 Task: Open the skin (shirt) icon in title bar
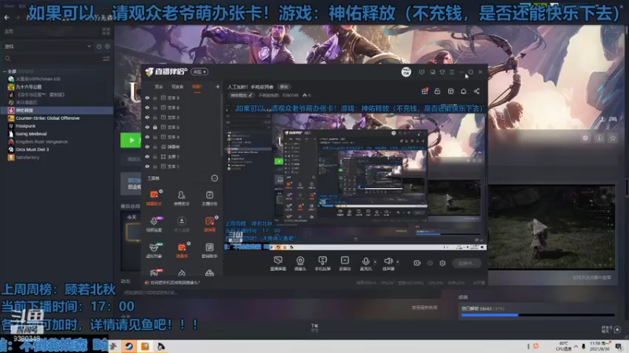(x=442, y=72)
